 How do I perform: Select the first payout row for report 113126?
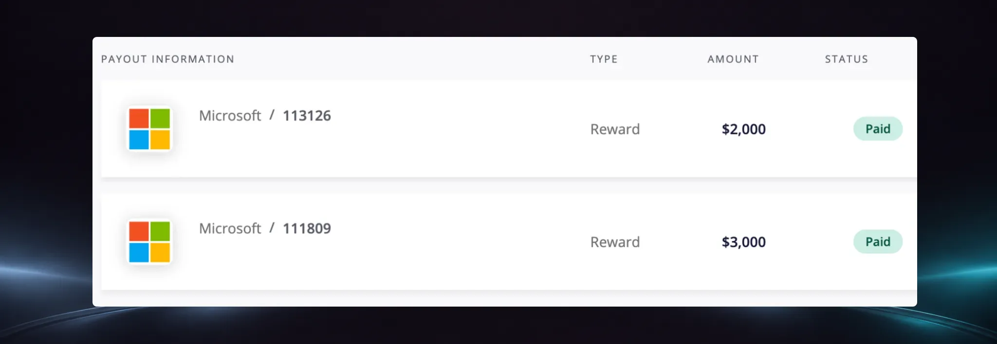click(x=509, y=129)
